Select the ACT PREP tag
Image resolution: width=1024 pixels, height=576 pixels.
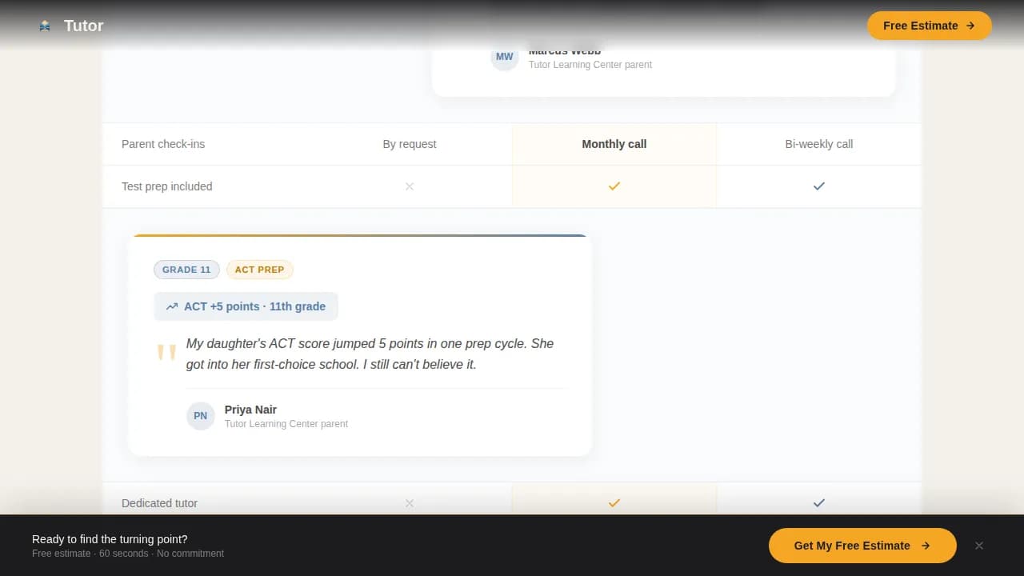pos(259,270)
